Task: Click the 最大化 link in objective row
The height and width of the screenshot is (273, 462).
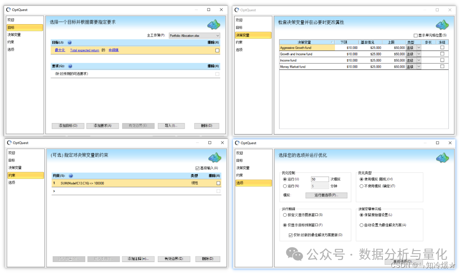Action: (x=60, y=51)
